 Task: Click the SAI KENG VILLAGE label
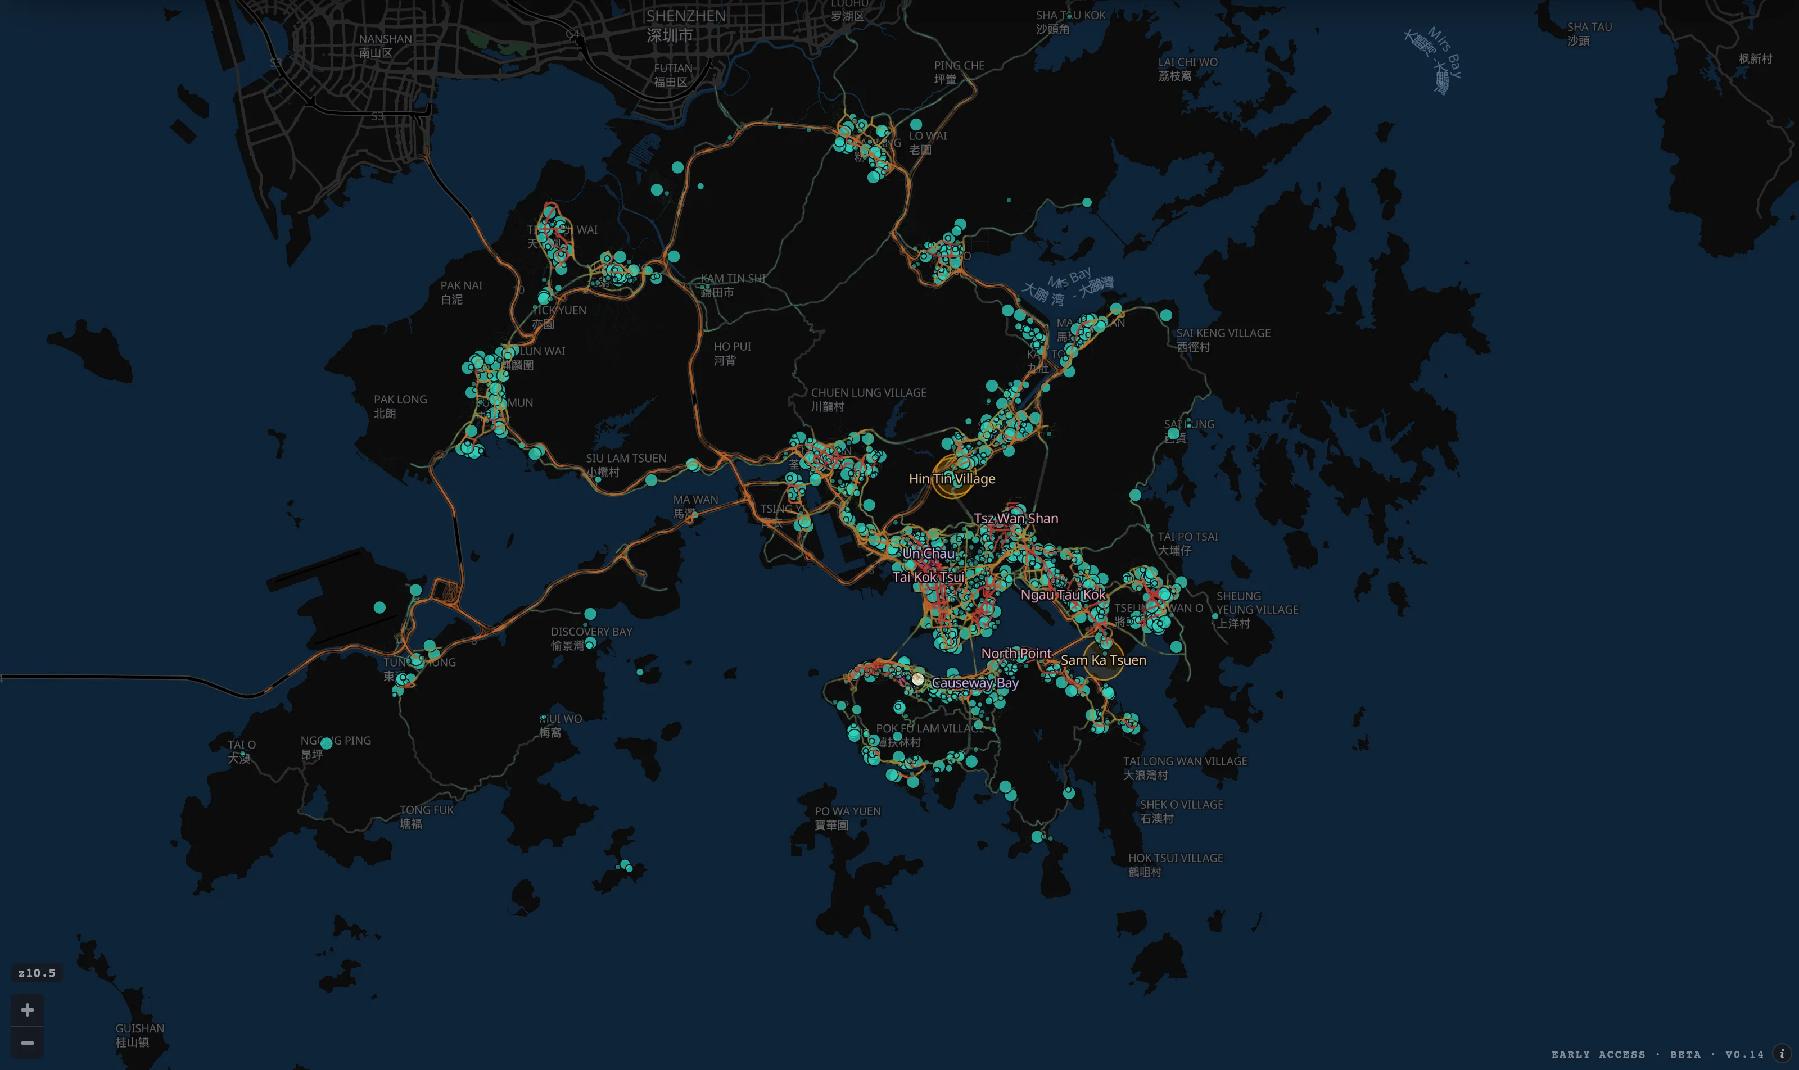click(1223, 339)
